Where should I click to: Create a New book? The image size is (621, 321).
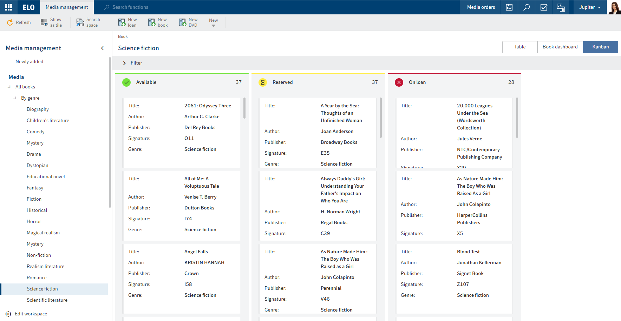click(158, 22)
